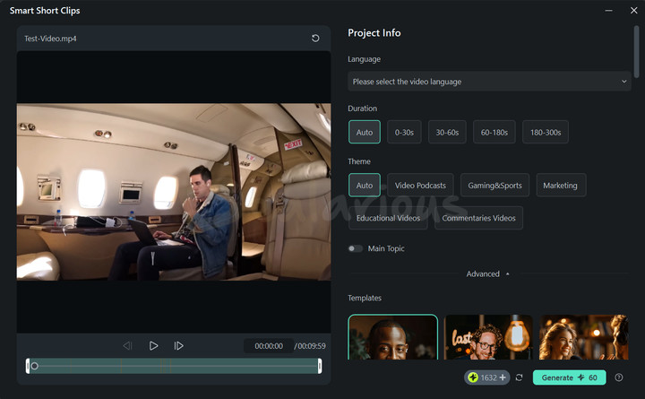Open the help question mark icon
The height and width of the screenshot is (399, 645).
[619, 378]
